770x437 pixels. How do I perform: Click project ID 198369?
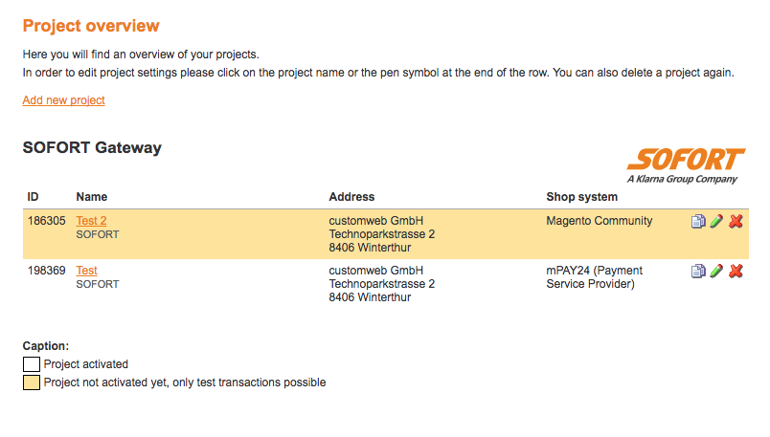pos(47,271)
